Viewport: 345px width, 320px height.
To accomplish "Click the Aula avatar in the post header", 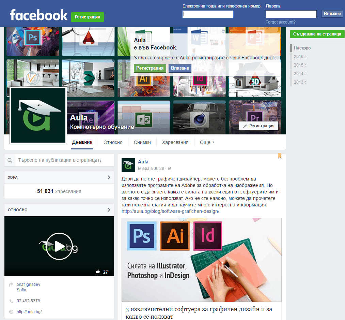I will coord(128,165).
